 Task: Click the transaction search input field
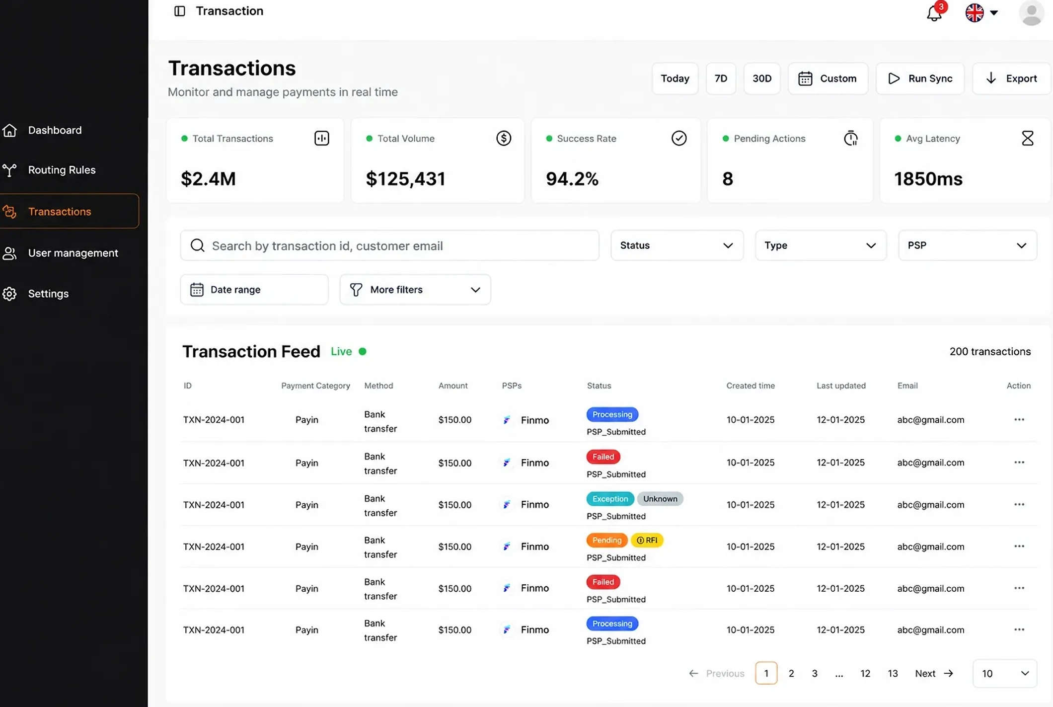pos(389,245)
